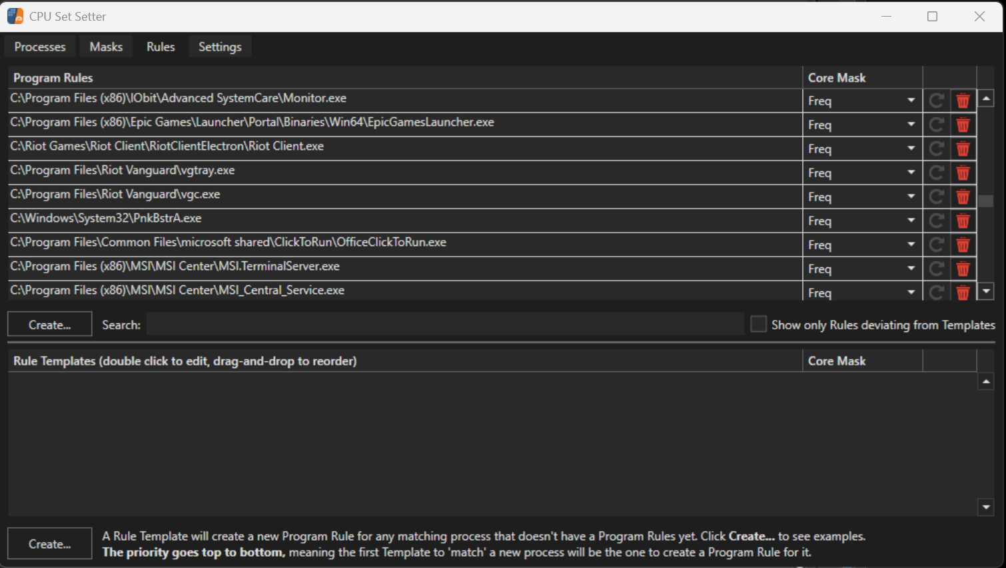Select the EpicGamesLauncher.exe rule path
Screen dimensions: 1006x568
coord(252,122)
